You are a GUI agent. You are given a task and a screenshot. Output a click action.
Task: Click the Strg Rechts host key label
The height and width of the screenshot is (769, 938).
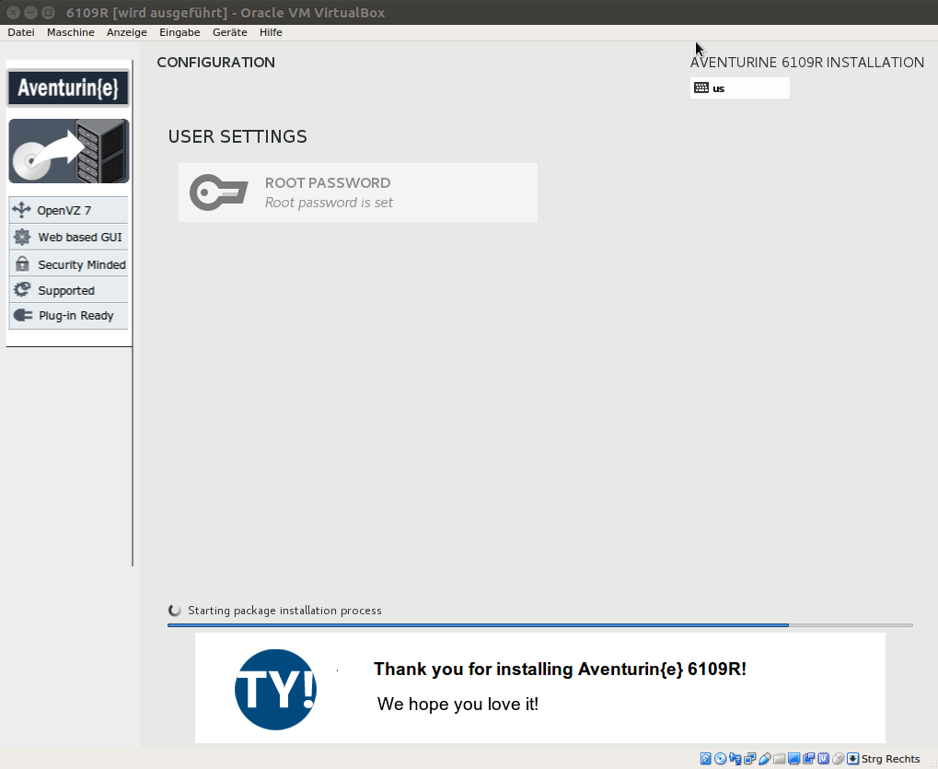(891, 759)
